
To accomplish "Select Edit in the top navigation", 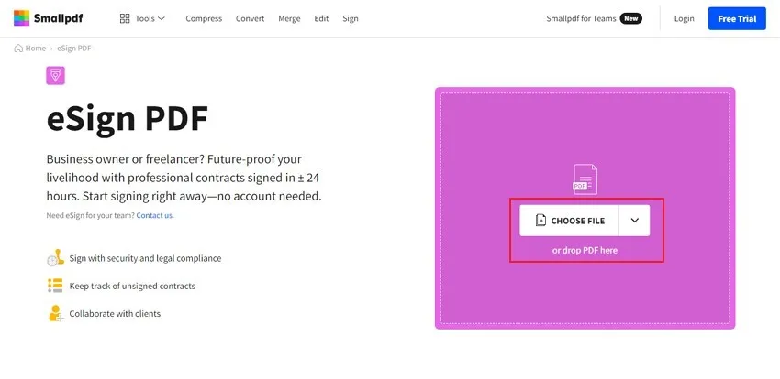I will point(321,18).
